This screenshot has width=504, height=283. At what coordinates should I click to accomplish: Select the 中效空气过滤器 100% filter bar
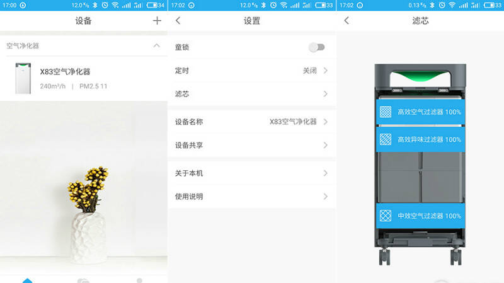pyautogui.click(x=420, y=216)
